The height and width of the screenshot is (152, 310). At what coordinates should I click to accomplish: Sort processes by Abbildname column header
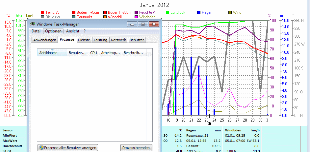tap(52, 53)
